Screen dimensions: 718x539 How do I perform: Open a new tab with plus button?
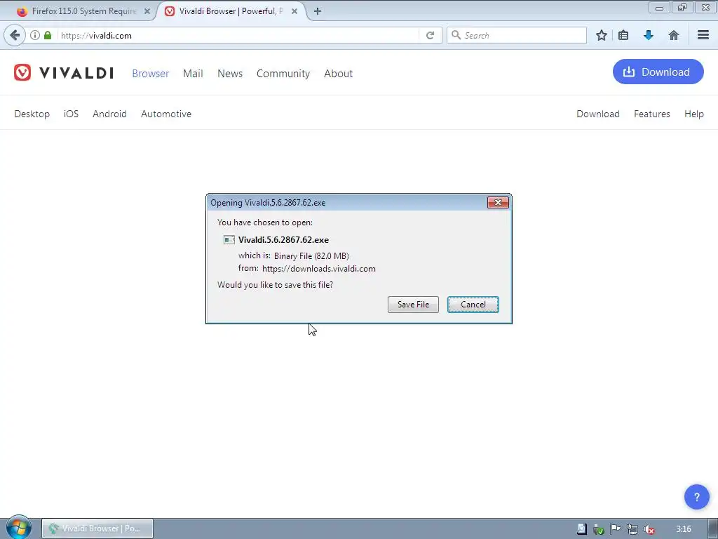tap(318, 11)
